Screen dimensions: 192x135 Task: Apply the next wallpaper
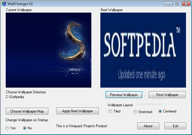click(x=78, y=111)
